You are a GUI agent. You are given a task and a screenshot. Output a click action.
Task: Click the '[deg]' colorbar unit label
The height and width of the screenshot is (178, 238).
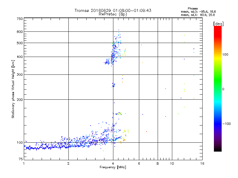(218, 24)
